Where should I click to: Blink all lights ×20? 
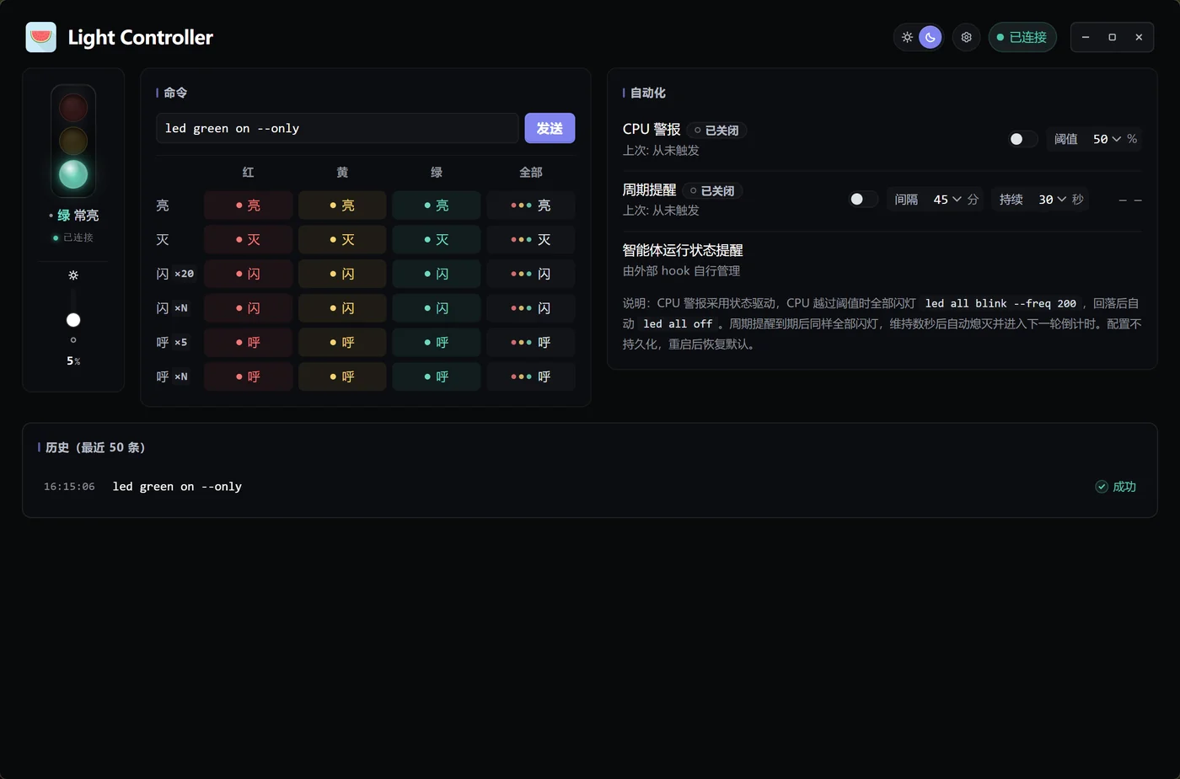click(531, 274)
